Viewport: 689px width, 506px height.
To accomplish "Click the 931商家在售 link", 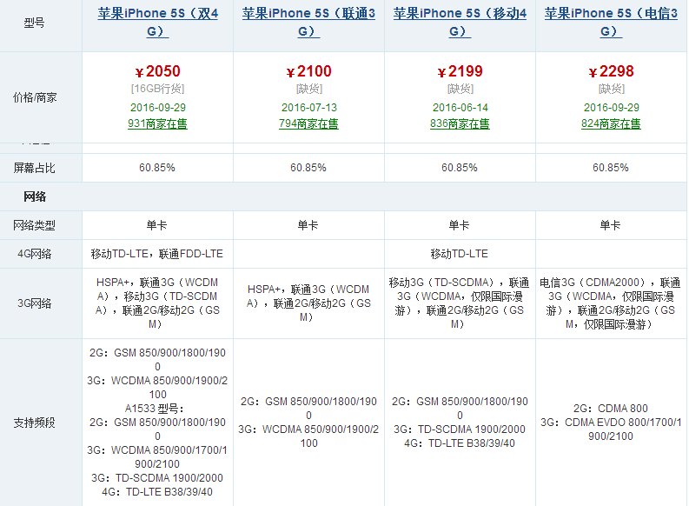I will 158,124.
